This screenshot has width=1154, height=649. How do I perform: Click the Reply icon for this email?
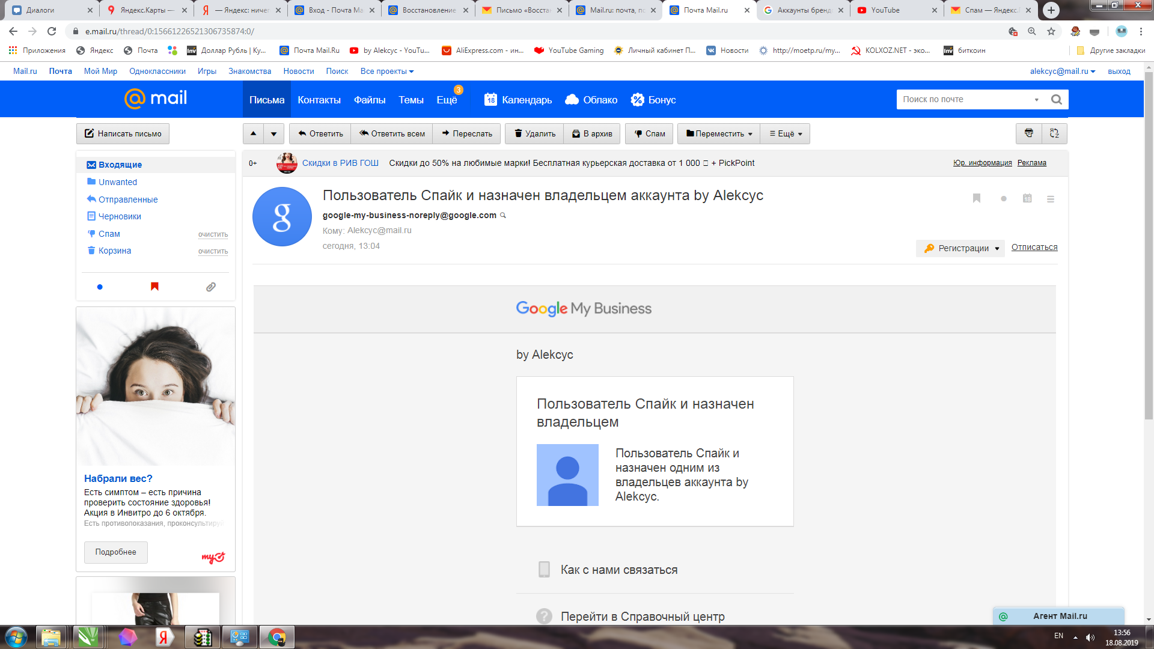[320, 133]
